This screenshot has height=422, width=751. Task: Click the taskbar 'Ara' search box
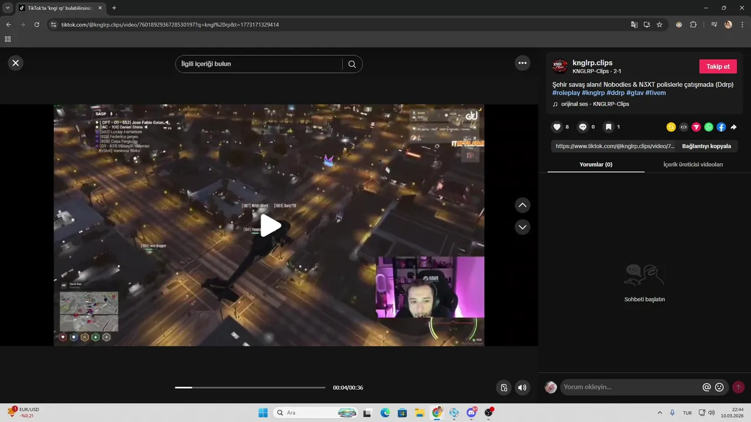(x=317, y=413)
